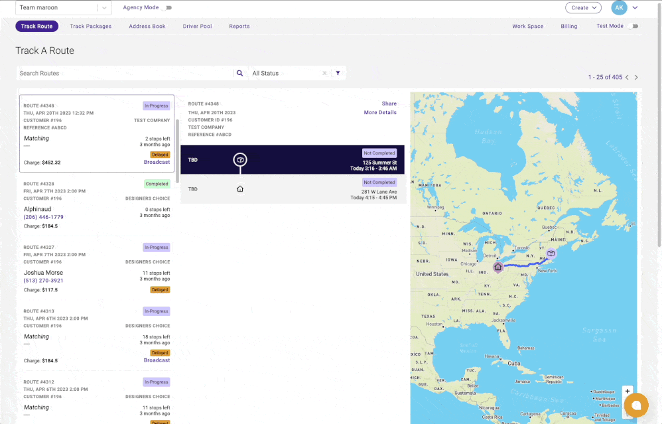Go to next page of routes
Image resolution: width=662 pixels, height=424 pixels.
pos(636,77)
